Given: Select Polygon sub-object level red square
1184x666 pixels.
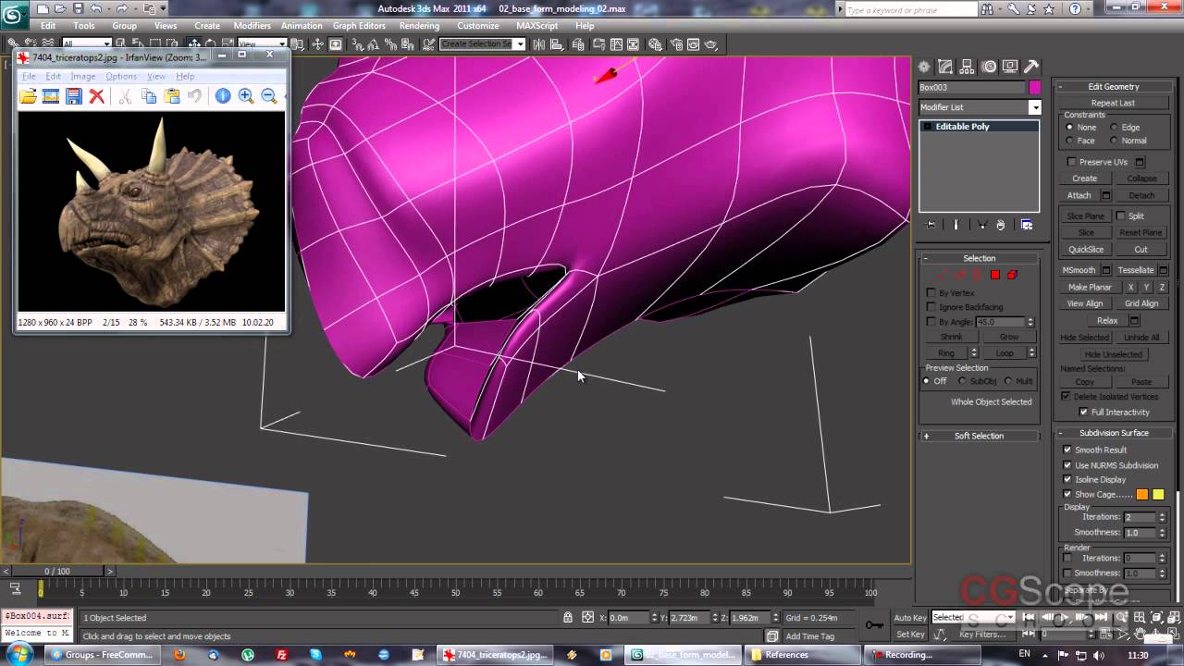Looking at the screenshot, I should click(995, 275).
